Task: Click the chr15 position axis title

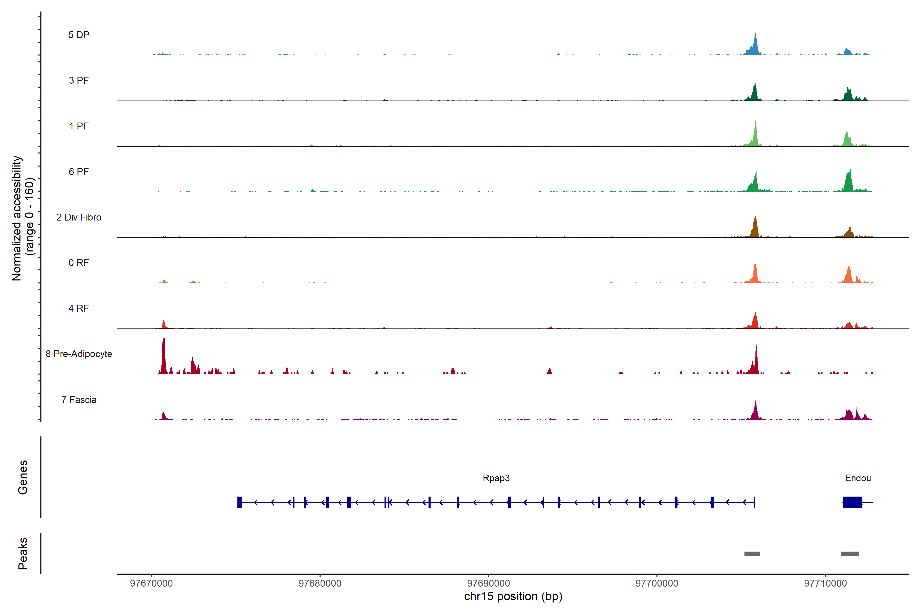Action: [x=513, y=596]
